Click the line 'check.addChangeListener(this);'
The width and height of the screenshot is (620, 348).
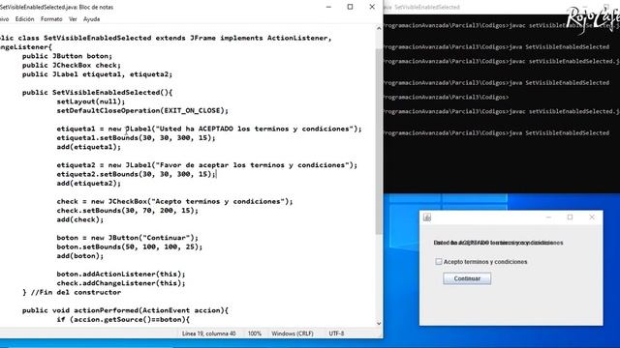(x=121, y=283)
